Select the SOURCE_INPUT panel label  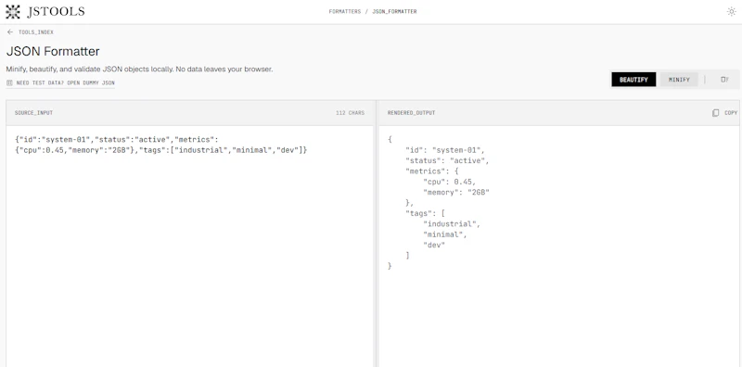(x=33, y=113)
